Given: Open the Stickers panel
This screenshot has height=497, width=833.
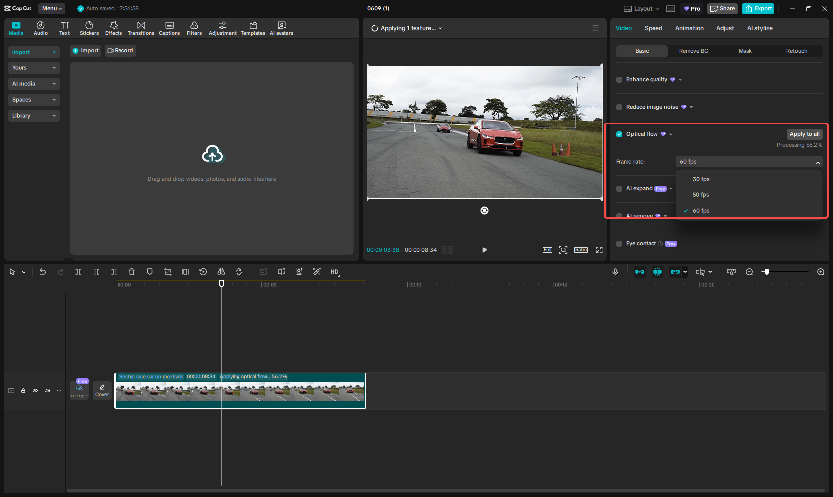Looking at the screenshot, I should [89, 28].
